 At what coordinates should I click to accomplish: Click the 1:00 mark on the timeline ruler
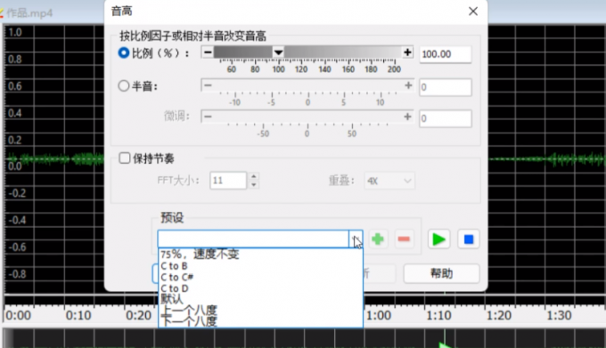click(x=379, y=316)
